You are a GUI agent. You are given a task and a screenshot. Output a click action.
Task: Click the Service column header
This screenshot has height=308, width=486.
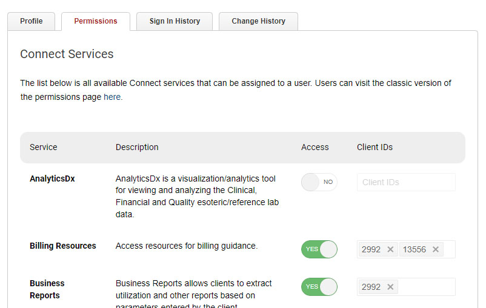coord(44,147)
